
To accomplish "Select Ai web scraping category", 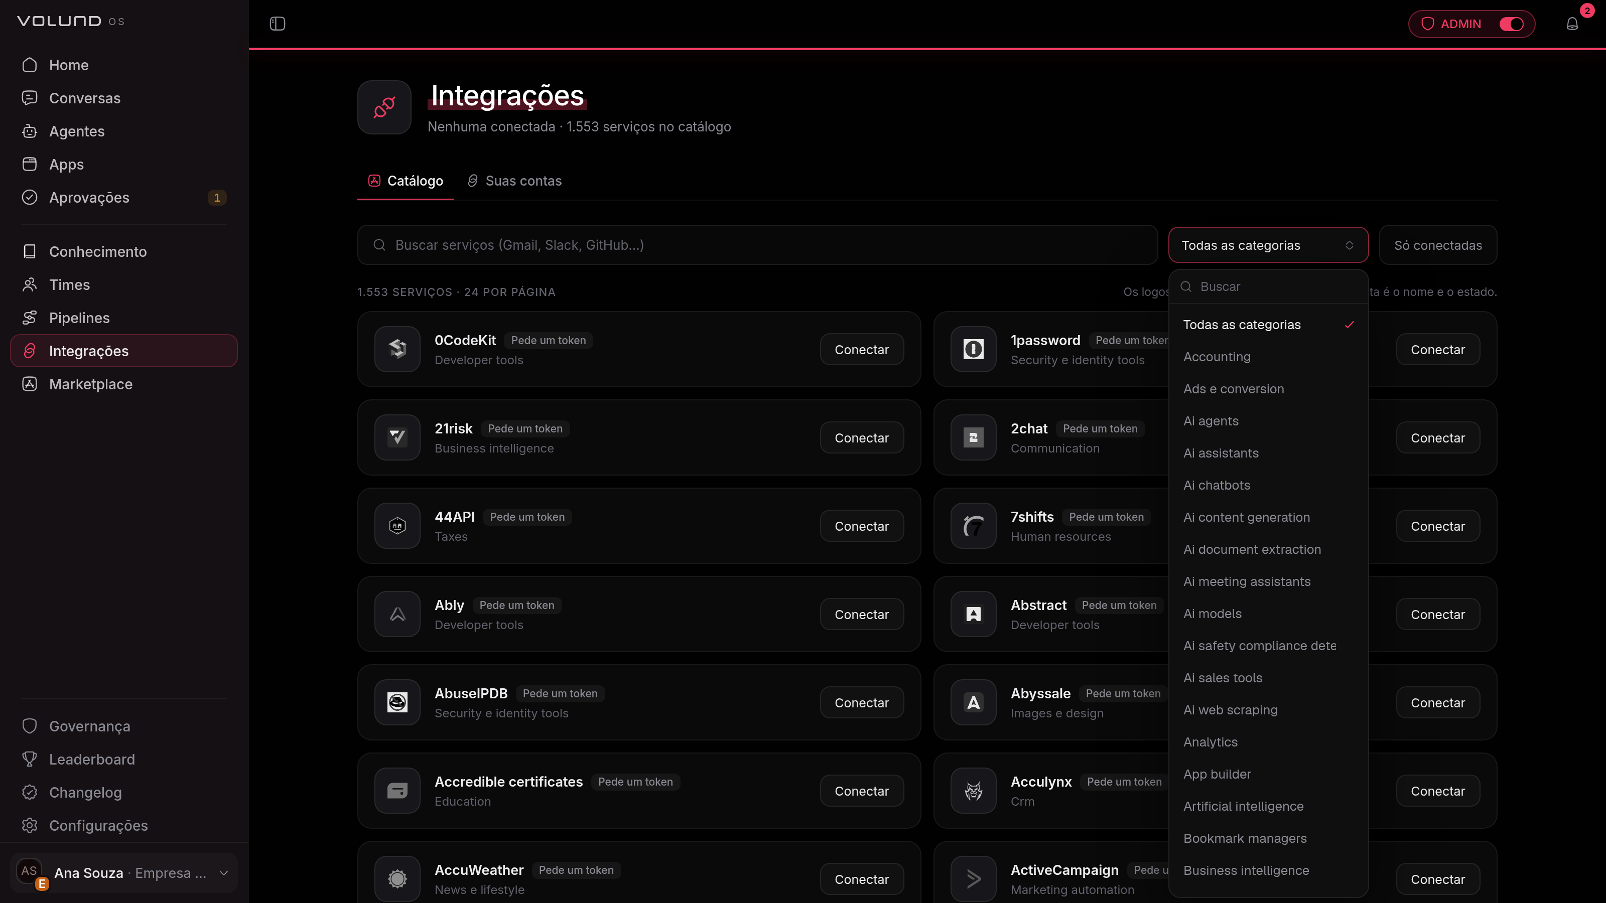I will click(1268, 710).
